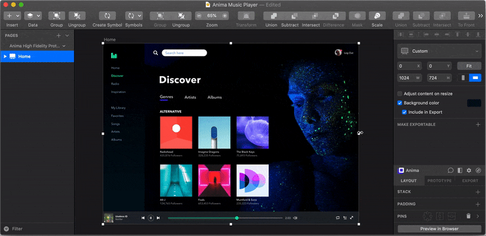Click the volume speaker icon in player
Image resolution: width=486 pixels, height=236 pixels.
[x=295, y=218]
